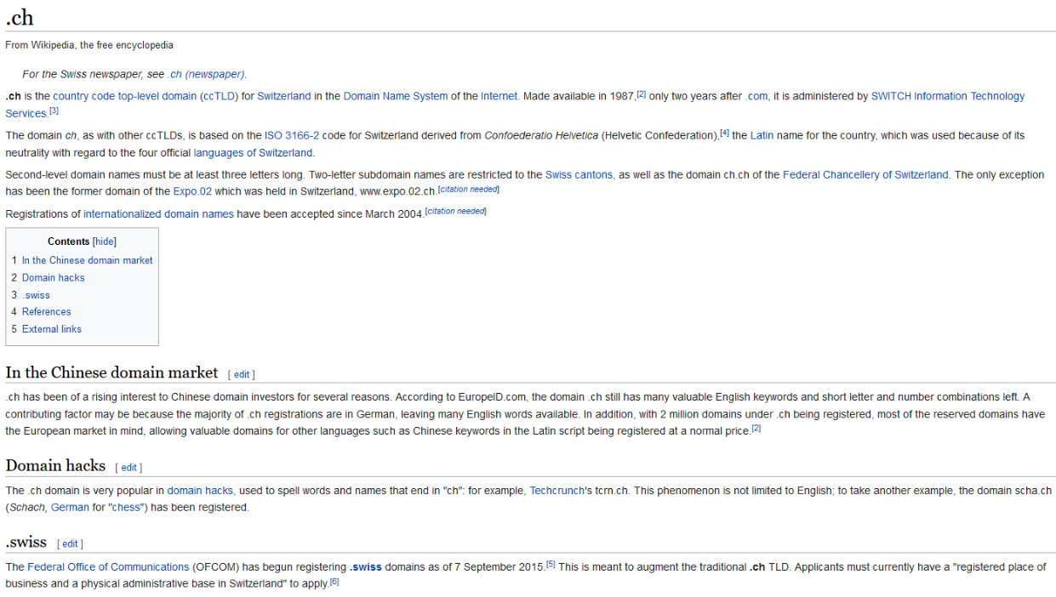
Task: Open the ISO 3166-2 link
Action: [x=292, y=135]
